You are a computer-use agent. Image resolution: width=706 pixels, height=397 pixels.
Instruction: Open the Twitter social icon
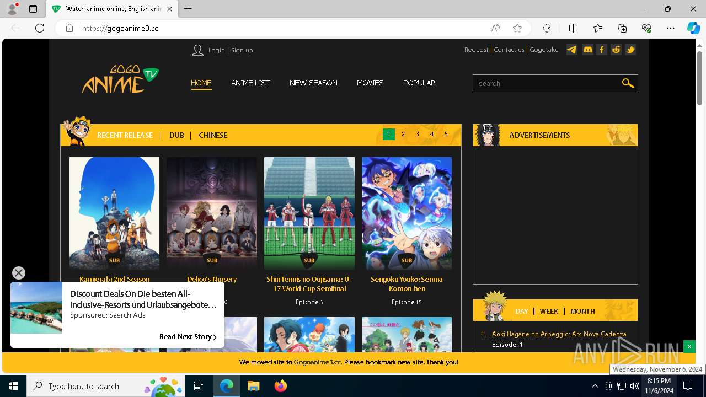[630, 50]
